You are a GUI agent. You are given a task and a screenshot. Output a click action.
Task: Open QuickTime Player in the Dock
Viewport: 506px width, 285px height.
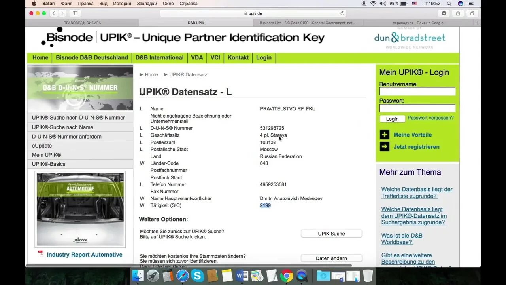[302, 275]
